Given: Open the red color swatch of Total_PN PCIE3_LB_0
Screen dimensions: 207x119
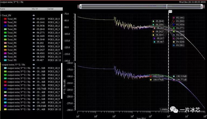Looking at the screenshot, I should tap(5, 19).
